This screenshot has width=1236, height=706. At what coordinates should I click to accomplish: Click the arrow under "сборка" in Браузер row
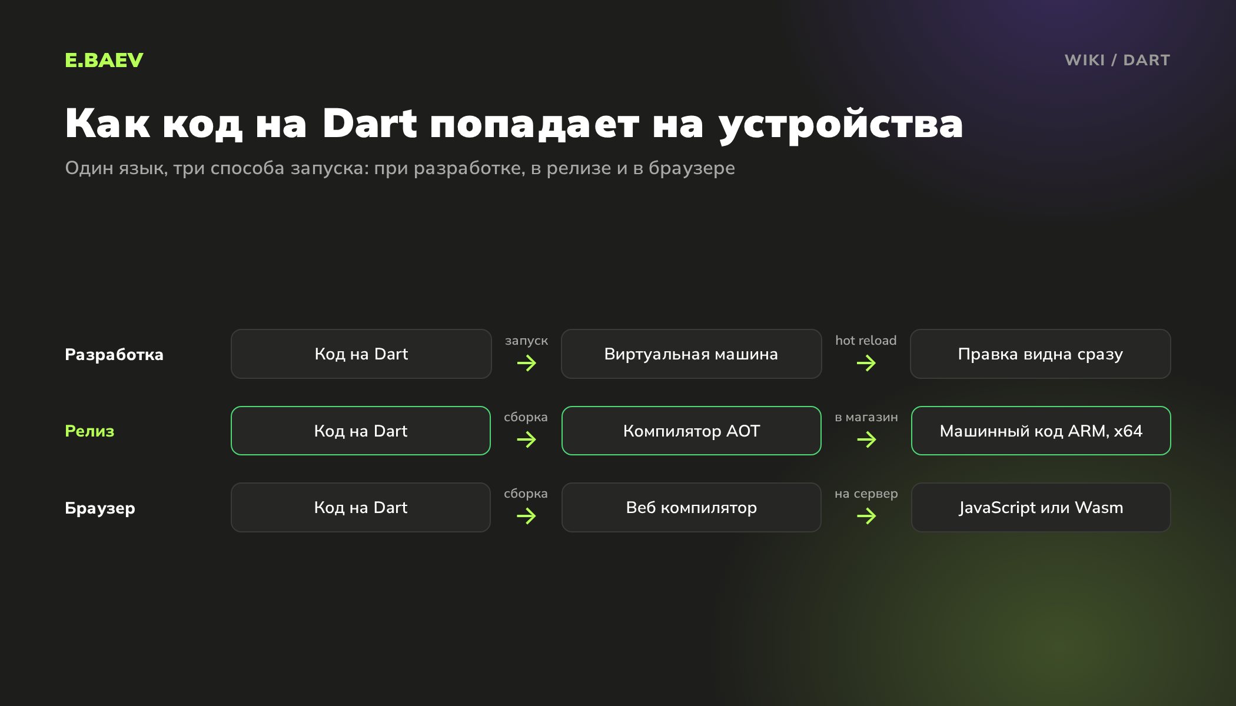(x=526, y=516)
